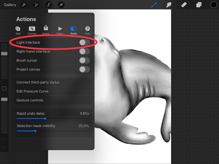Adjust the Rapid undo delay slider
219x164 pixels.
(x=45, y=119)
